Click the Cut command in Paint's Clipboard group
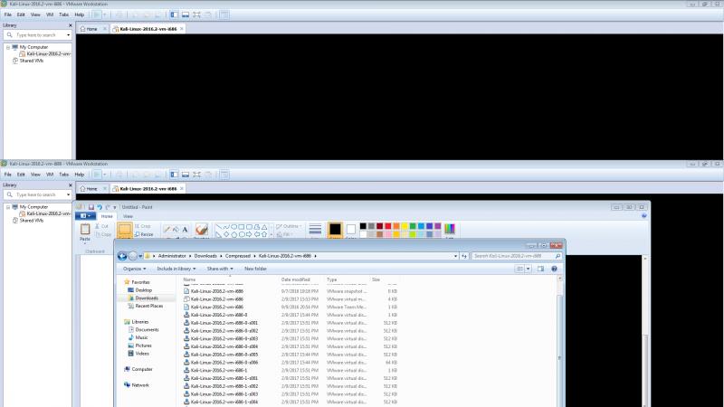Image resolution: width=724 pixels, height=407 pixels. pyautogui.click(x=102, y=226)
